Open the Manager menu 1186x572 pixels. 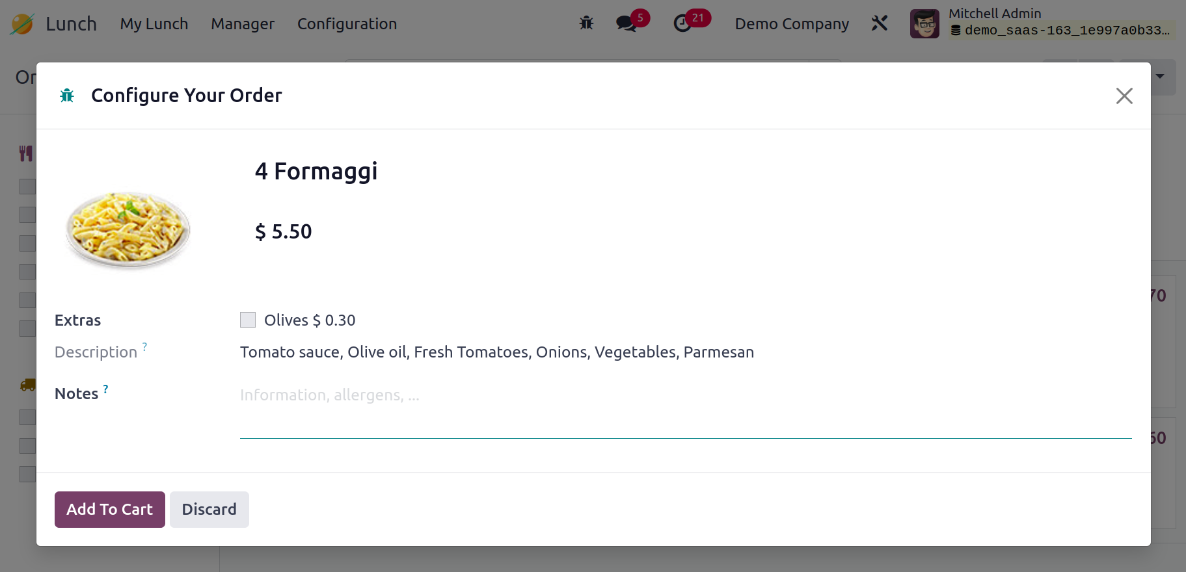pyautogui.click(x=243, y=23)
